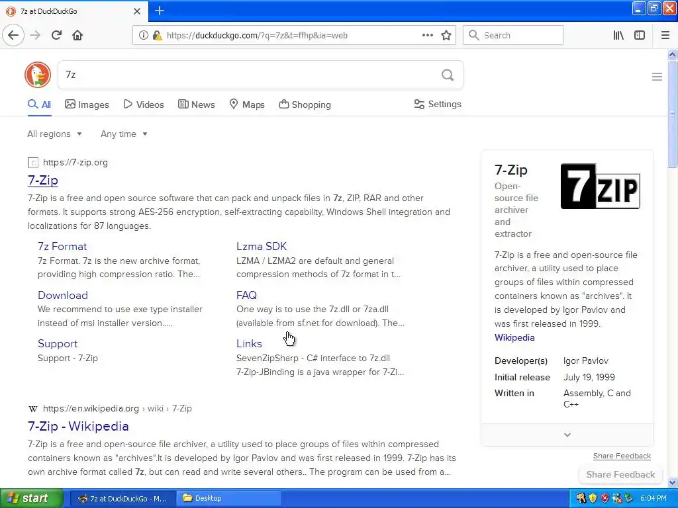This screenshot has height=508, width=678.
Task: Expand the 7-Zip info box chevron
Action: click(x=567, y=435)
